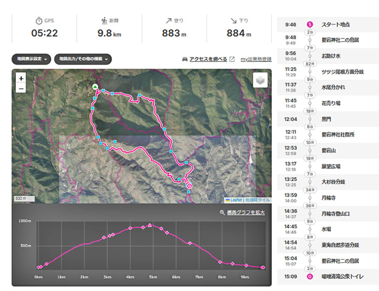Open the 地理院タイル attribution link
The width and height of the screenshot is (379, 291).
point(258,200)
